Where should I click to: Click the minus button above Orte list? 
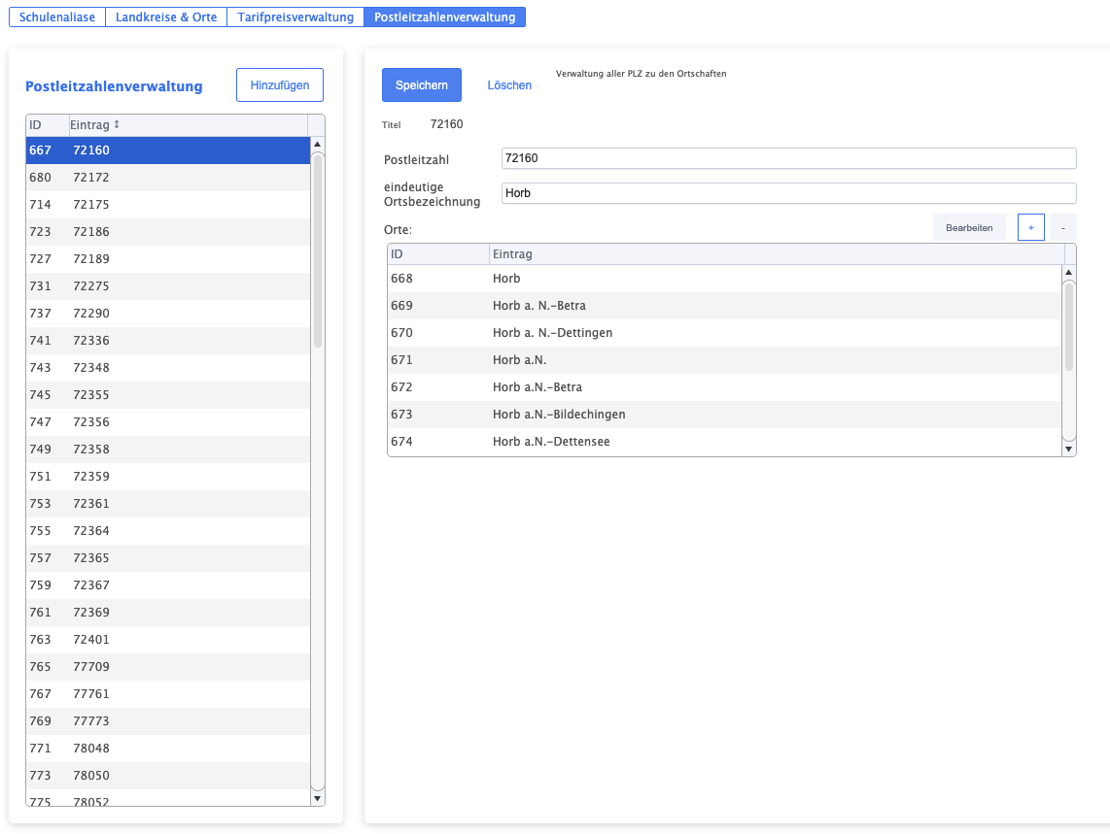pyautogui.click(x=1062, y=227)
